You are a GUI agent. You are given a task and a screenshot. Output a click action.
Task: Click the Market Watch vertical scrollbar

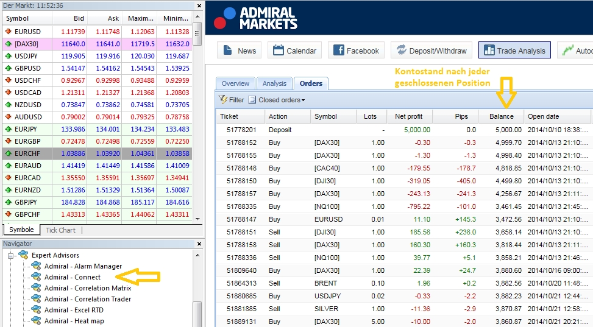point(197,122)
